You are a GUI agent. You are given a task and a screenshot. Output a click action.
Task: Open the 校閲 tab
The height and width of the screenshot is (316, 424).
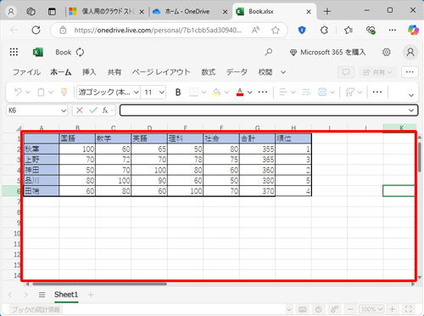265,72
